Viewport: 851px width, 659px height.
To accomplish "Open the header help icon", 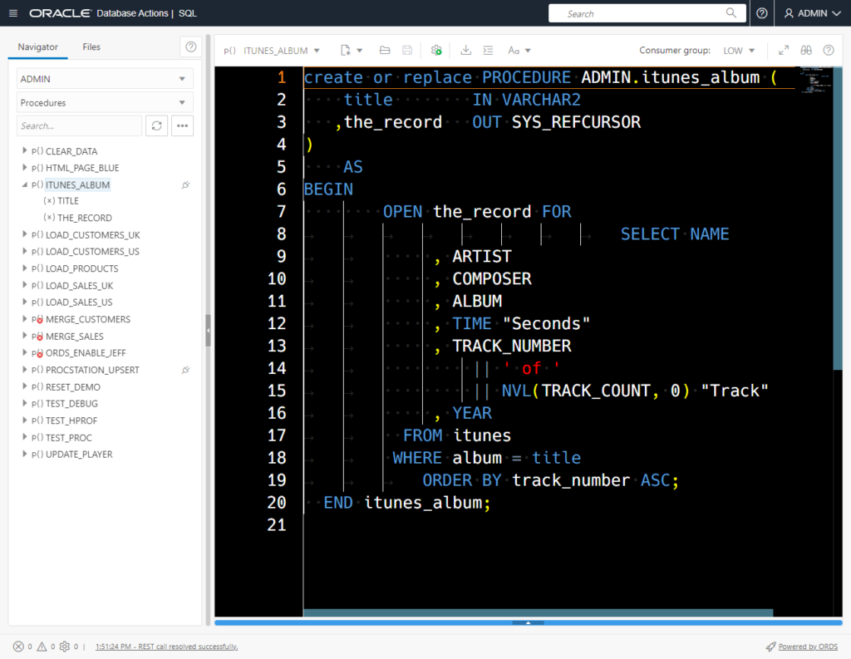I will pos(762,13).
